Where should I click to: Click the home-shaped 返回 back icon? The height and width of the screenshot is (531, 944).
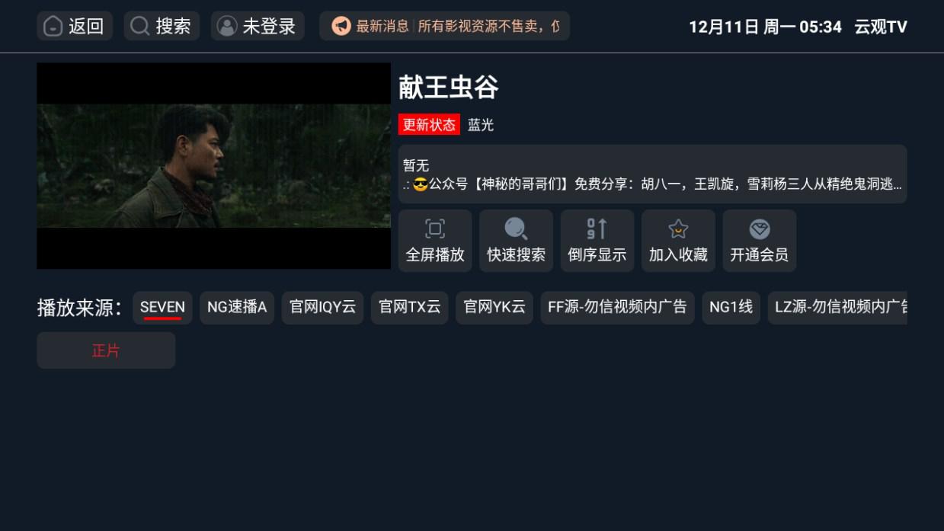tap(53, 27)
